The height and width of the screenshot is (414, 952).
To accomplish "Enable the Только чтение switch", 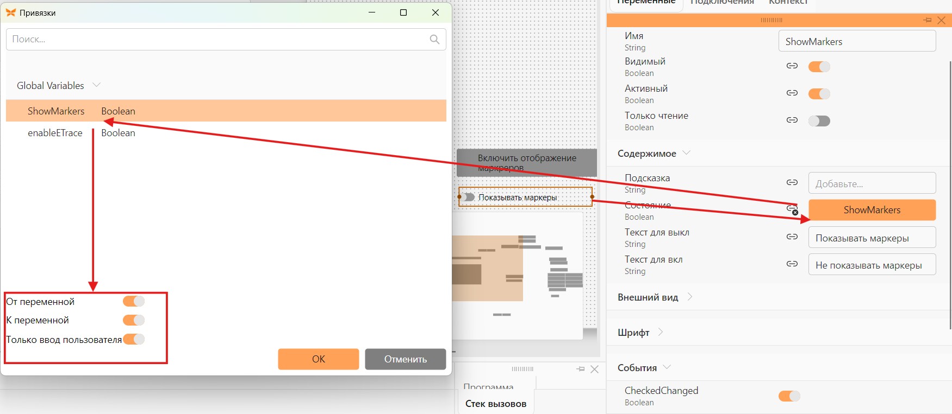I will (819, 121).
